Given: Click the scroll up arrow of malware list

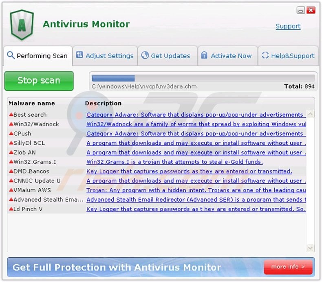Looking at the screenshot, I should pyautogui.click(x=310, y=114).
